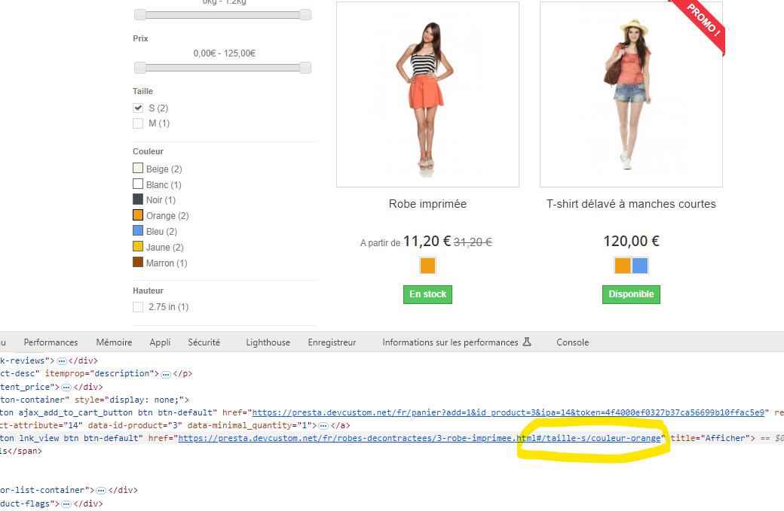Click the Jaune (2) filter link
This screenshot has height=511, width=784.
[x=164, y=248]
